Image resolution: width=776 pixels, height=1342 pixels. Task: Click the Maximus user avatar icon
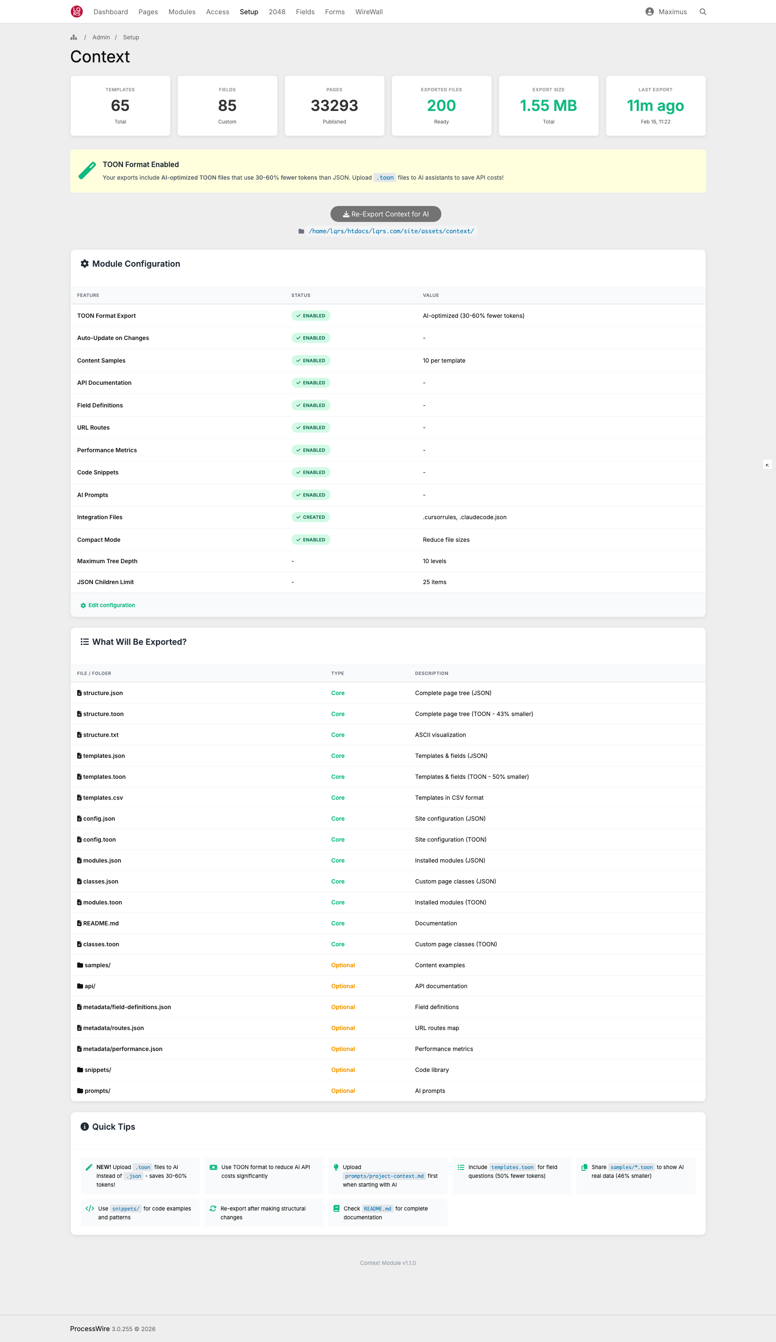tap(649, 12)
